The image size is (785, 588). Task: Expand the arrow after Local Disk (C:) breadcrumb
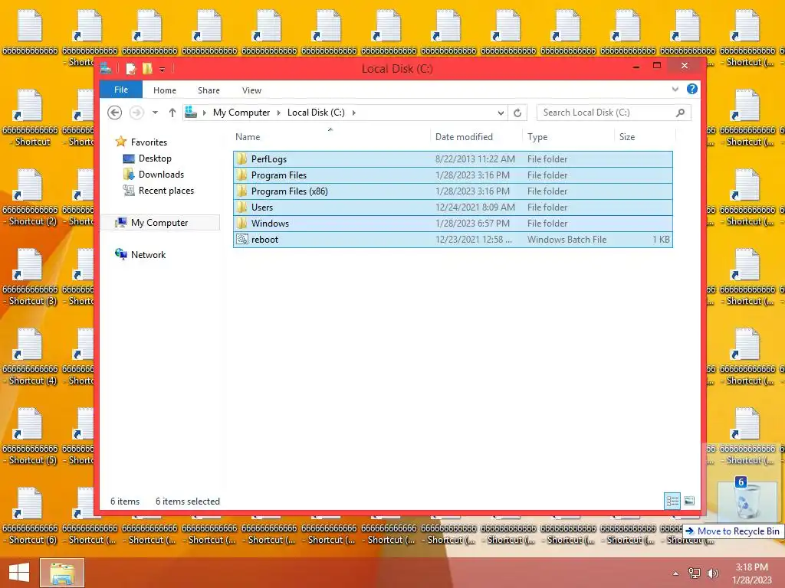[x=354, y=113]
